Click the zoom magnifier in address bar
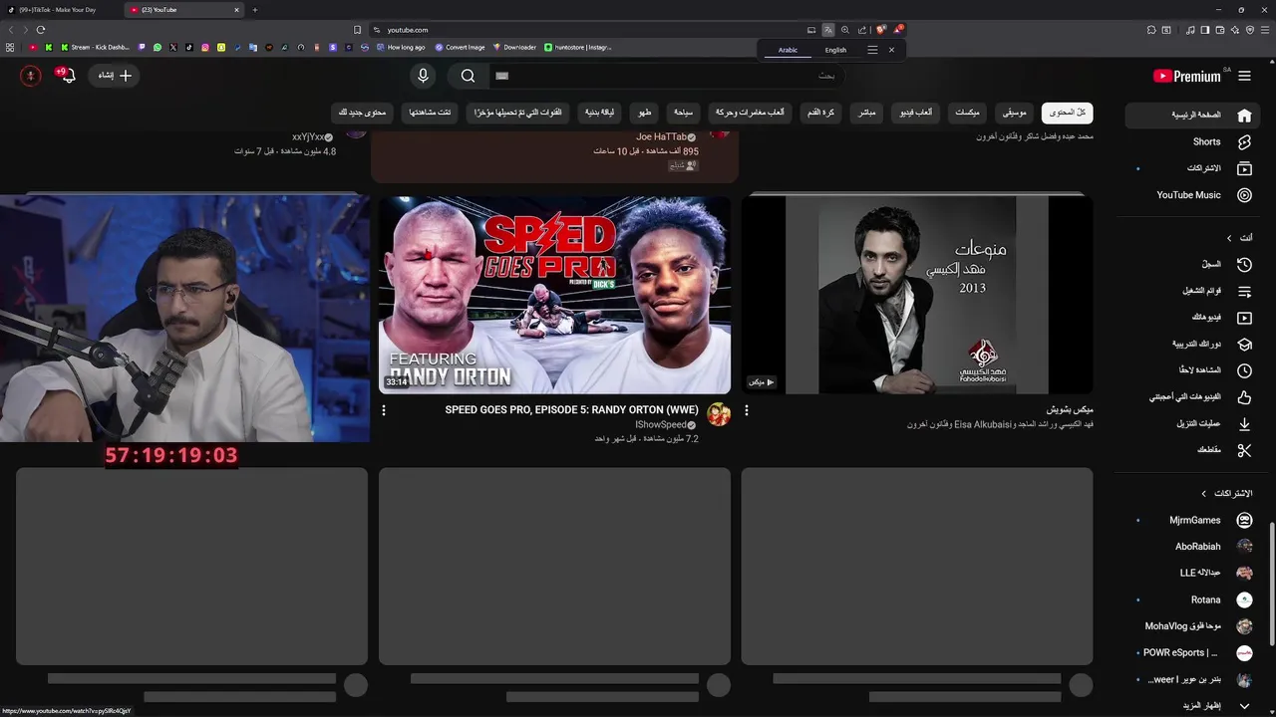The height and width of the screenshot is (717, 1276). [x=845, y=30]
